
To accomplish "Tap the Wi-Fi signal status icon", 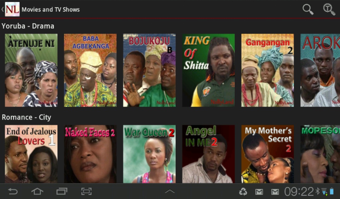I will pos(324,191).
